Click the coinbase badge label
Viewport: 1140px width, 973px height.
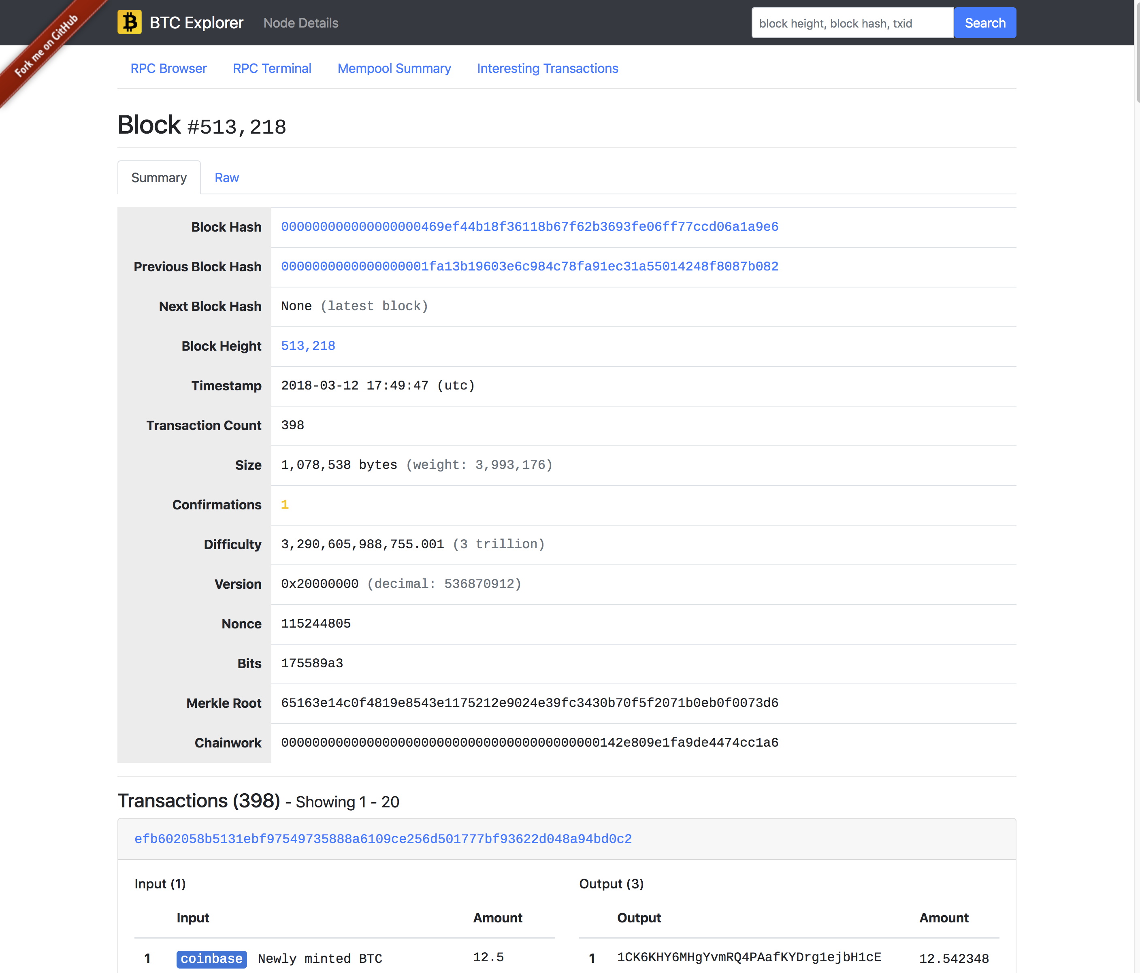[211, 959]
